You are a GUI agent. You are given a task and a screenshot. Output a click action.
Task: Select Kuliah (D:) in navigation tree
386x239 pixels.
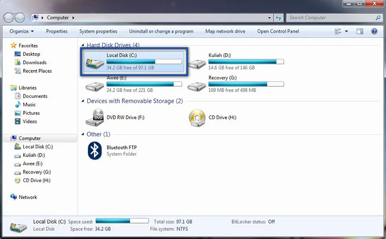coord(34,155)
